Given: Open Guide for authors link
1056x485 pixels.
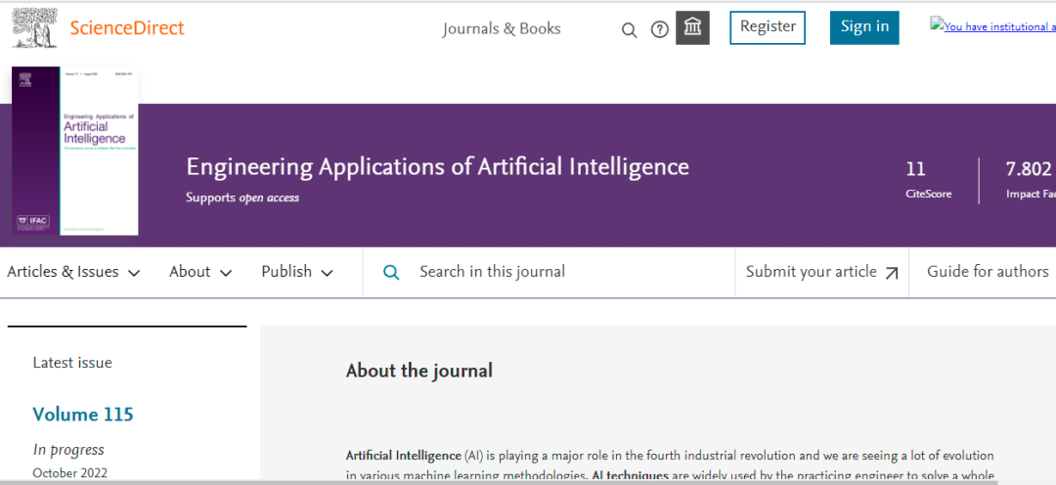Looking at the screenshot, I should click(x=988, y=272).
